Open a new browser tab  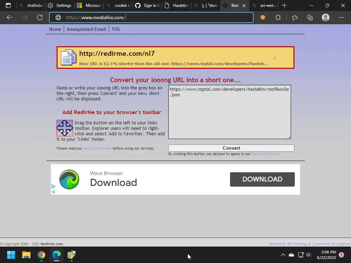pyautogui.click(x=284, y=5)
